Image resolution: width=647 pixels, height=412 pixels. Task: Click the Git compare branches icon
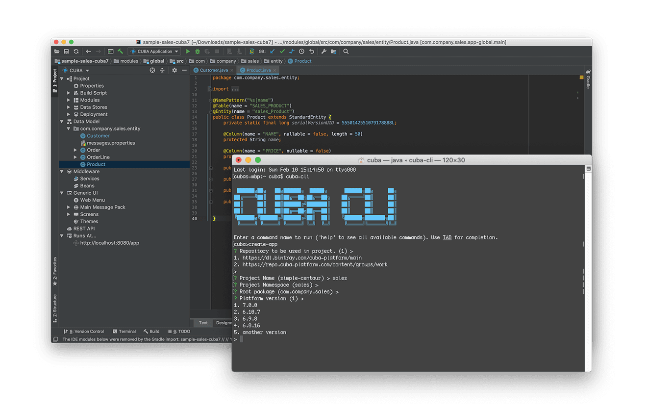coord(292,51)
